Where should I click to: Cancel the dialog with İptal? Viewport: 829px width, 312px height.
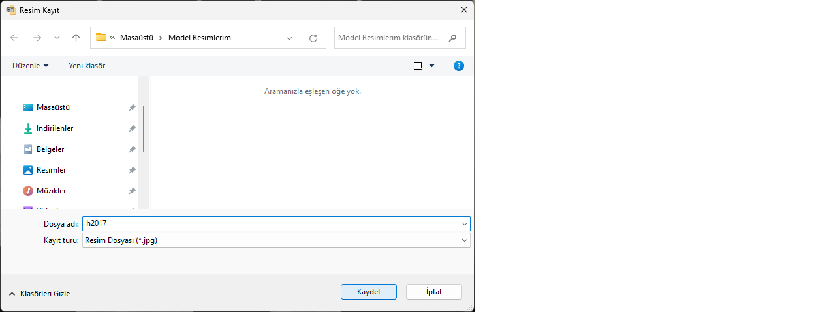pos(433,292)
